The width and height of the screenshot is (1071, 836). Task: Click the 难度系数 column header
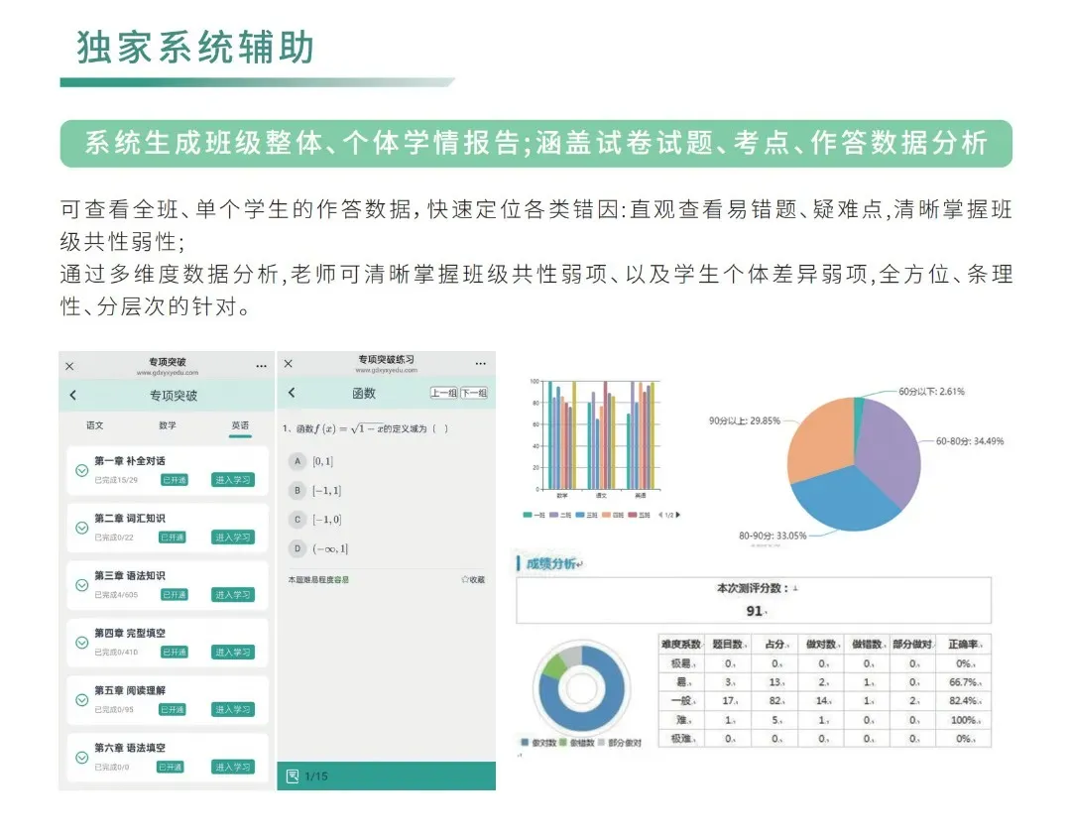tap(680, 644)
